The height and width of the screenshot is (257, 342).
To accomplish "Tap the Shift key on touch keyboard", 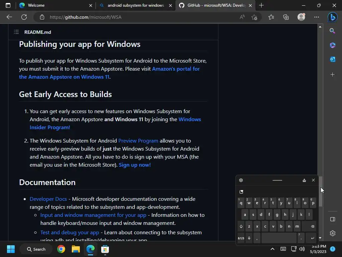I will (x=241, y=227).
